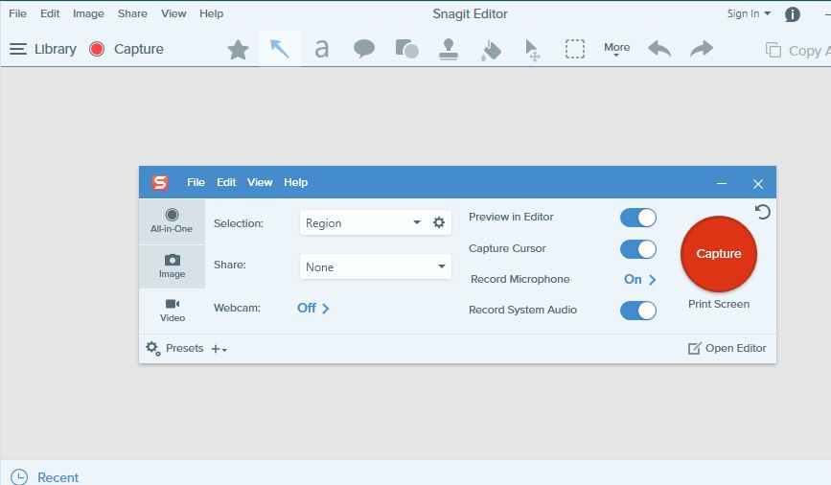This screenshot has height=485, width=831.
Task: Click the Undo arrow in toolbar
Action: 659,49
